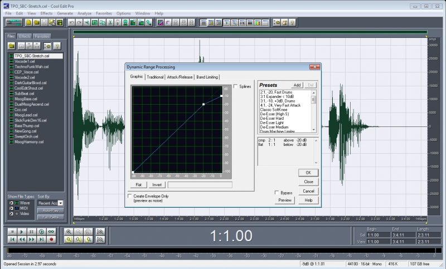Click the Cancel button
The height and width of the screenshot is (269, 446).
308,191
